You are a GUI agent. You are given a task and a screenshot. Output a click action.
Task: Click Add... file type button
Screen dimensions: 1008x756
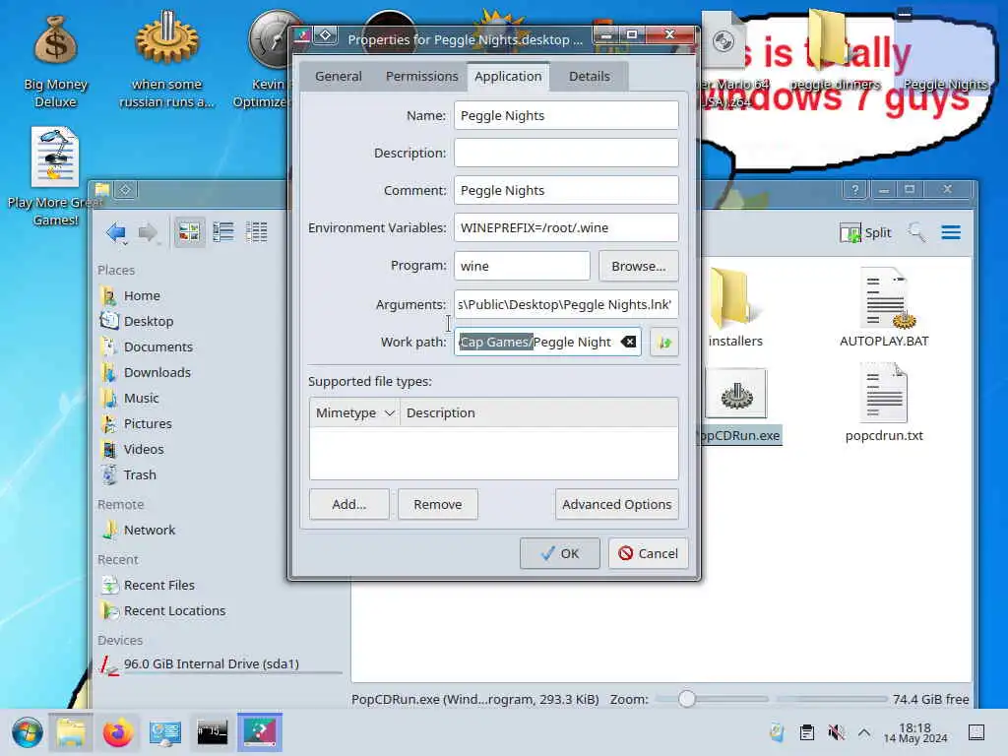click(349, 505)
